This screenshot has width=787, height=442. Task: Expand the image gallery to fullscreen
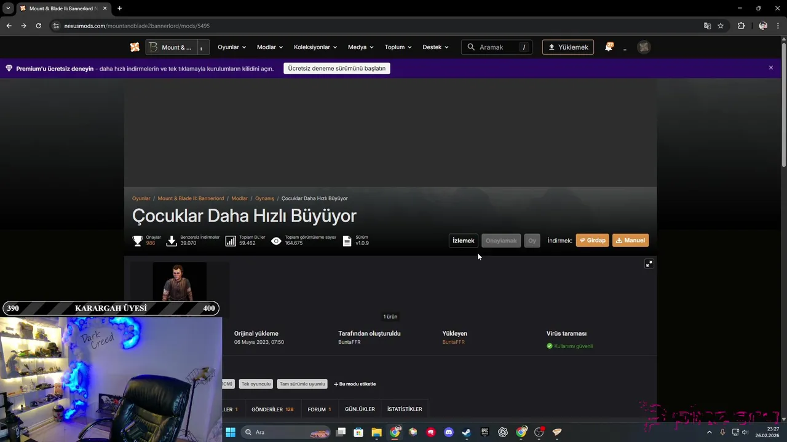click(649, 263)
